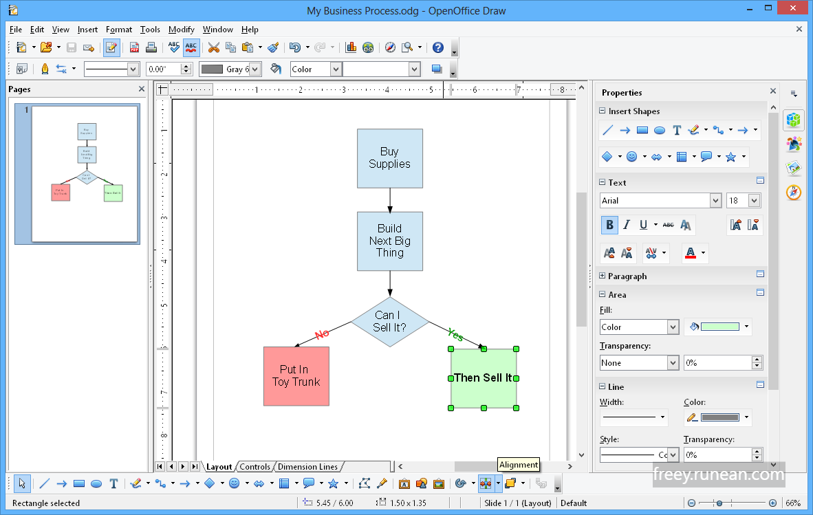Click the Insert Chart toolbar icon
This screenshot has height=515, width=813.
(x=351, y=47)
